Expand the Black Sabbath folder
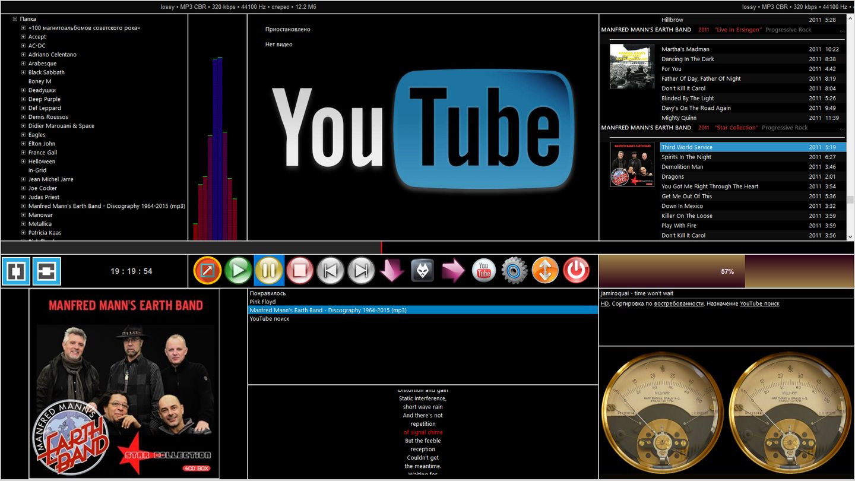Screen dimensions: 855x481 click(23, 72)
